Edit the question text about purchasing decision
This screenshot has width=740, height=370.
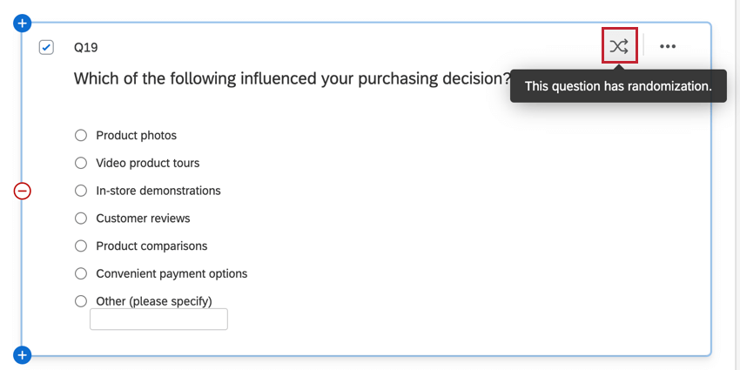(x=292, y=78)
